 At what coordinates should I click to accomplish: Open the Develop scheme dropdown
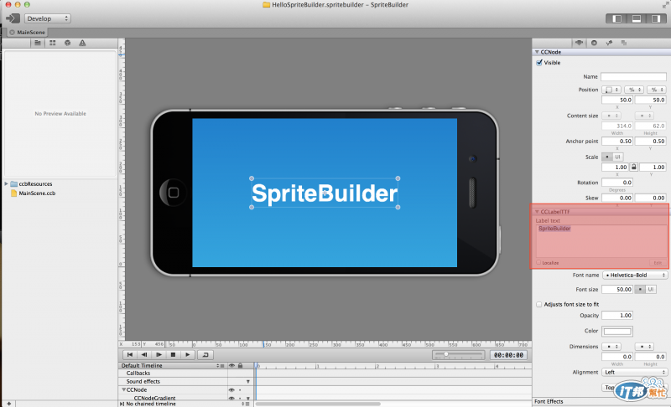click(48, 18)
